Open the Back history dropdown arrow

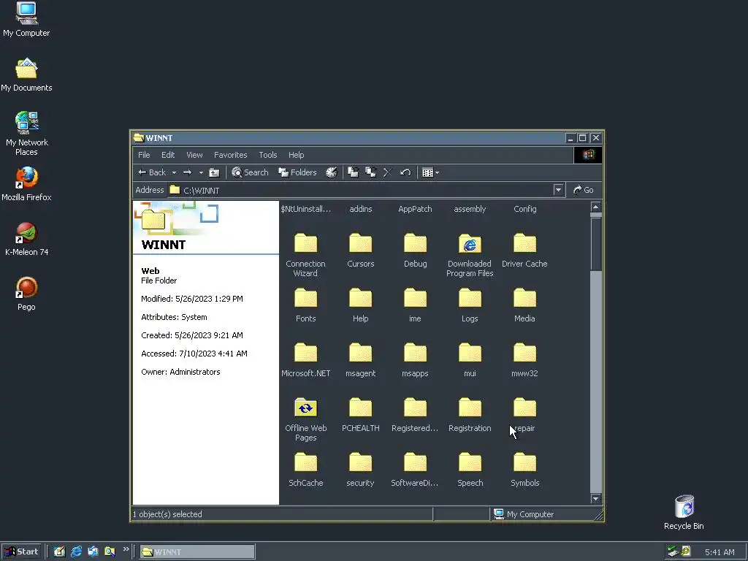click(174, 172)
